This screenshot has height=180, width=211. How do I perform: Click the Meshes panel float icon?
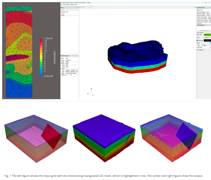tap(78, 8)
